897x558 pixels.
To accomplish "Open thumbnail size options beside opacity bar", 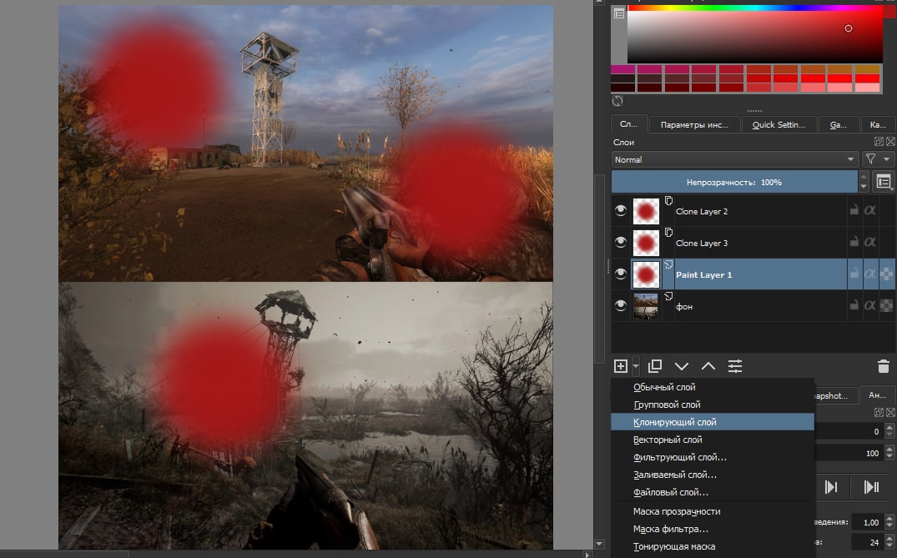I will pos(884,182).
